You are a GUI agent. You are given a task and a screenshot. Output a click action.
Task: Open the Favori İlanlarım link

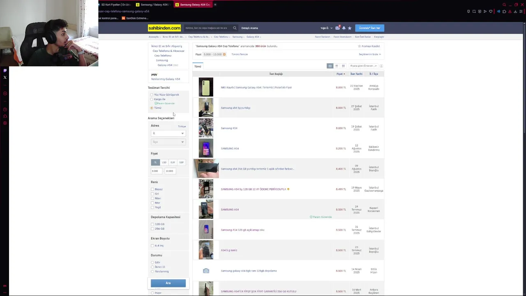[x=323, y=37]
